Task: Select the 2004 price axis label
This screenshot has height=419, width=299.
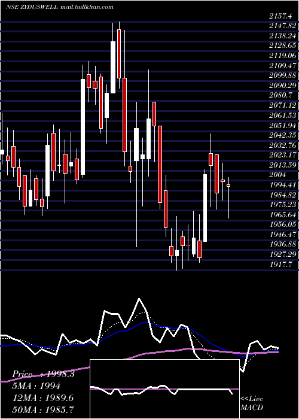Action: [x=277, y=175]
